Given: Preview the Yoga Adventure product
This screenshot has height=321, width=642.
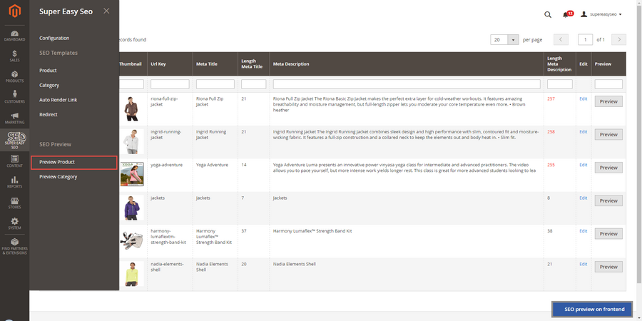Looking at the screenshot, I should [x=608, y=168].
